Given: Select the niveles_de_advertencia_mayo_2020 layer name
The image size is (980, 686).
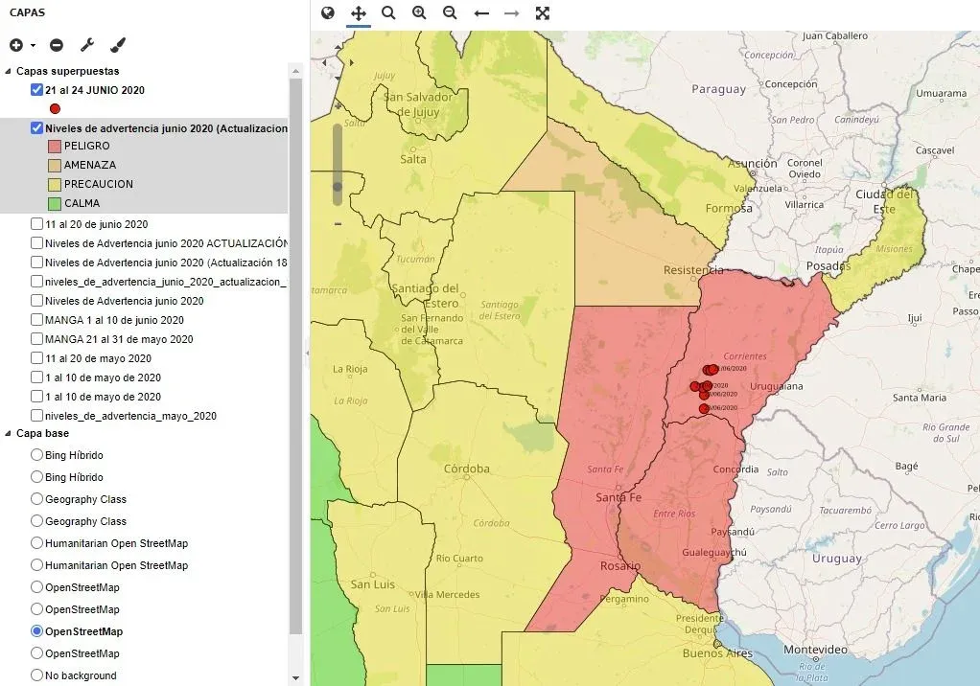Looking at the screenshot, I should pos(130,416).
